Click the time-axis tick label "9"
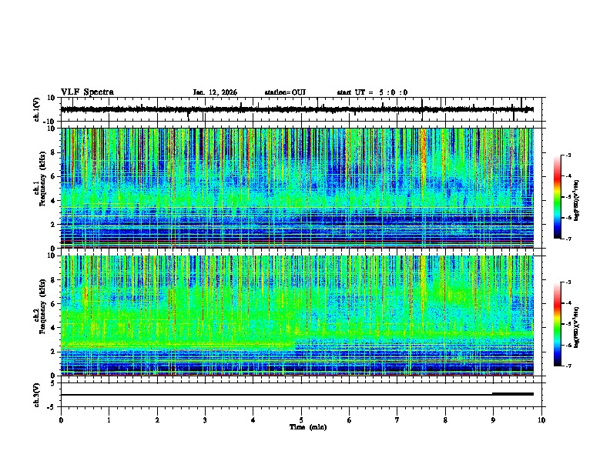This screenshot has height=471, width=610. 493,420
